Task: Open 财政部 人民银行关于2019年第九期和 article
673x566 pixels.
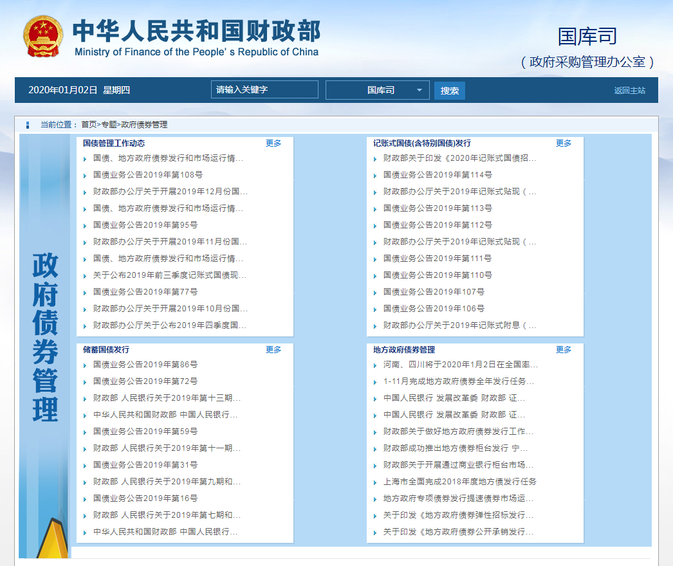Action: point(167,482)
